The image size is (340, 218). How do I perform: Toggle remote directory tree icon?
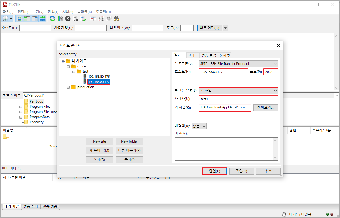[35, 19]
